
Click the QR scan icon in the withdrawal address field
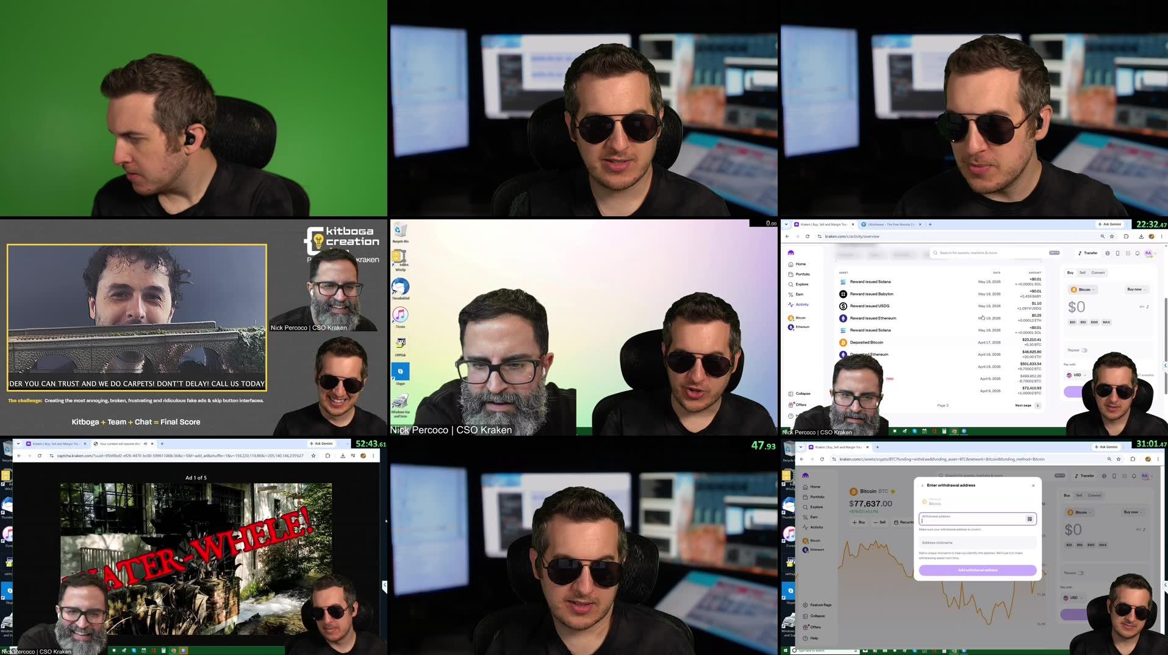coord(1030,519)
